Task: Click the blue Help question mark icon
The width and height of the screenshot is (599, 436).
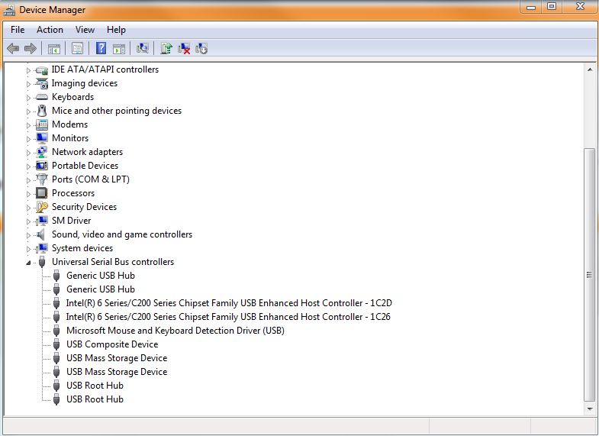Action: 101,48
